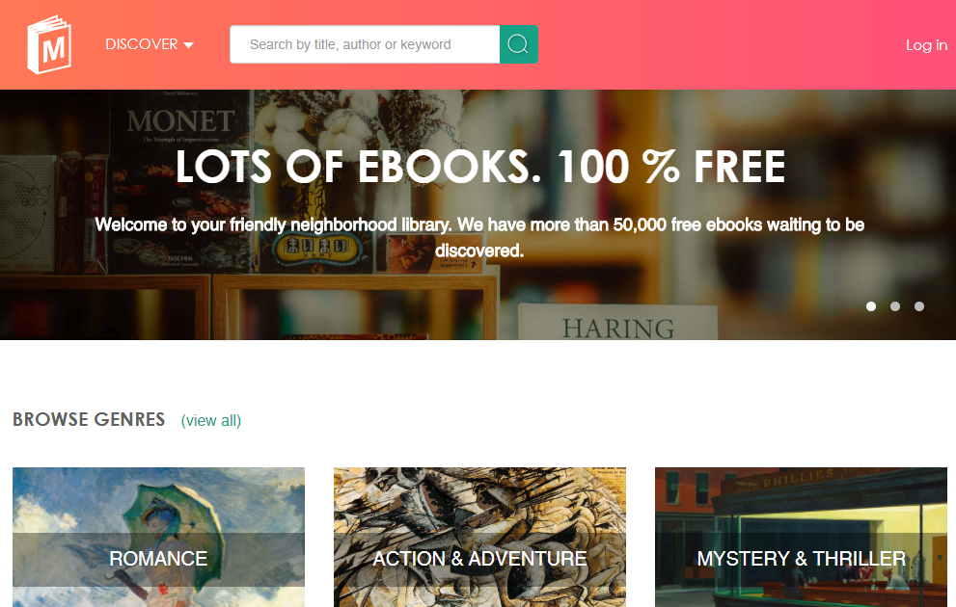Click the BROWSE GENRES heading
The width and height of the screenshot is (956, 607).
click(x=89, y=419)
